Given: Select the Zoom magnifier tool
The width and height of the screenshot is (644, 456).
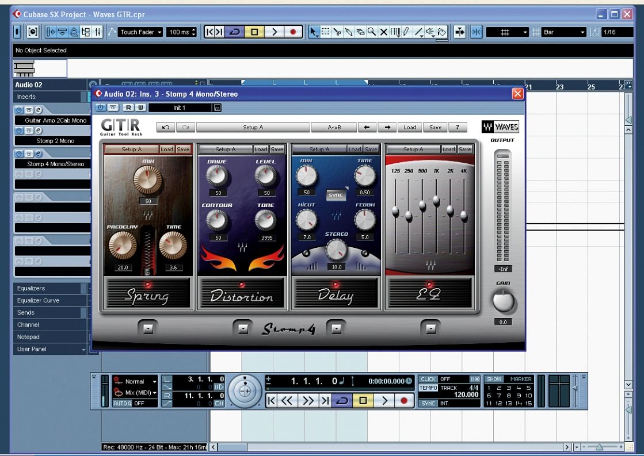Looking at the screenshot, I should 372,32.
